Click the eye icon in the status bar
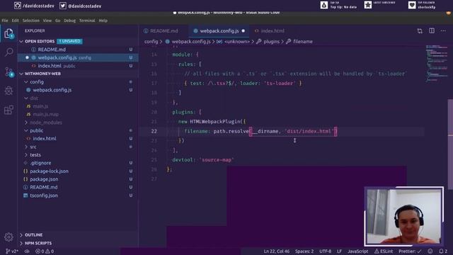Viewport: 453px width, 255px height. click(x=27, y=251)
